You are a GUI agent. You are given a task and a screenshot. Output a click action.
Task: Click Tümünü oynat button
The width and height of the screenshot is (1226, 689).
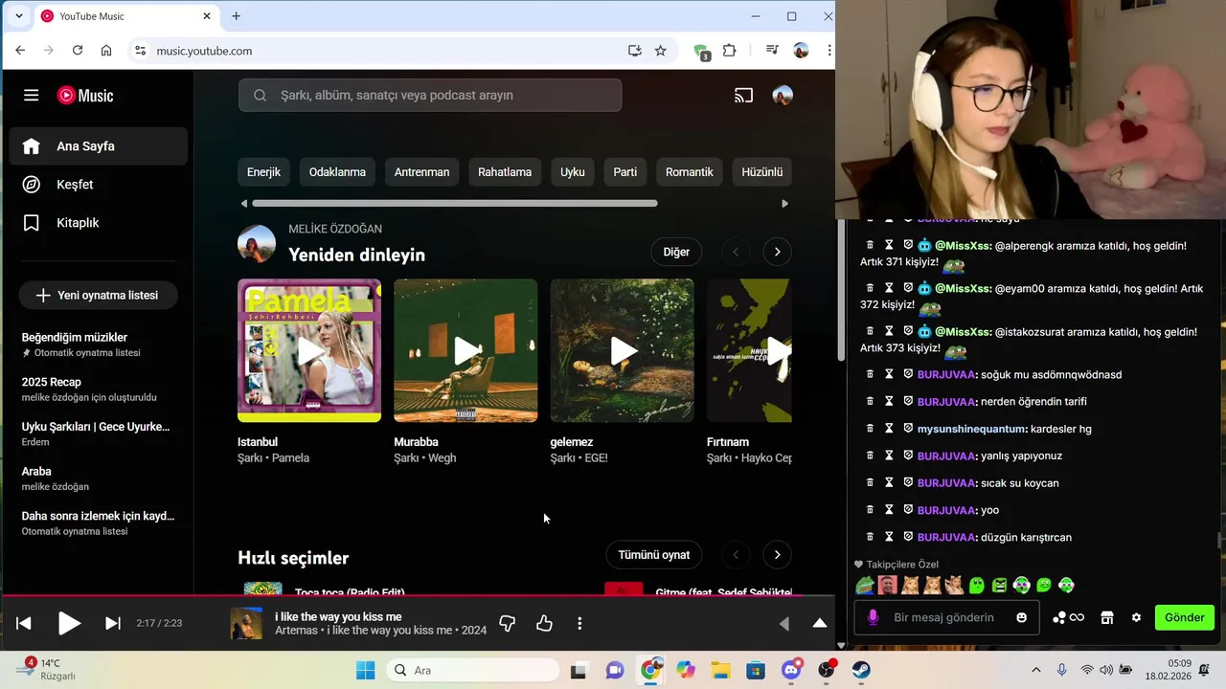coord(654,555)
